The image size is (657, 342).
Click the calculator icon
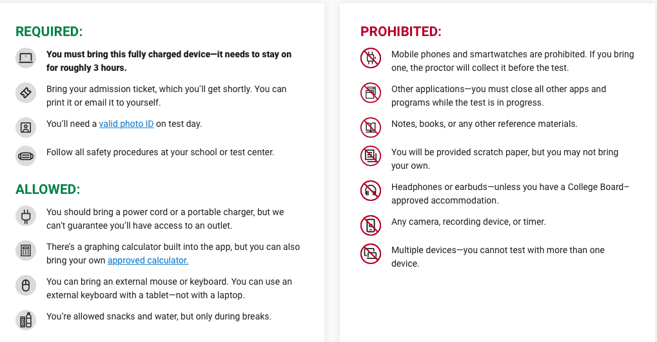pos(26,251)
